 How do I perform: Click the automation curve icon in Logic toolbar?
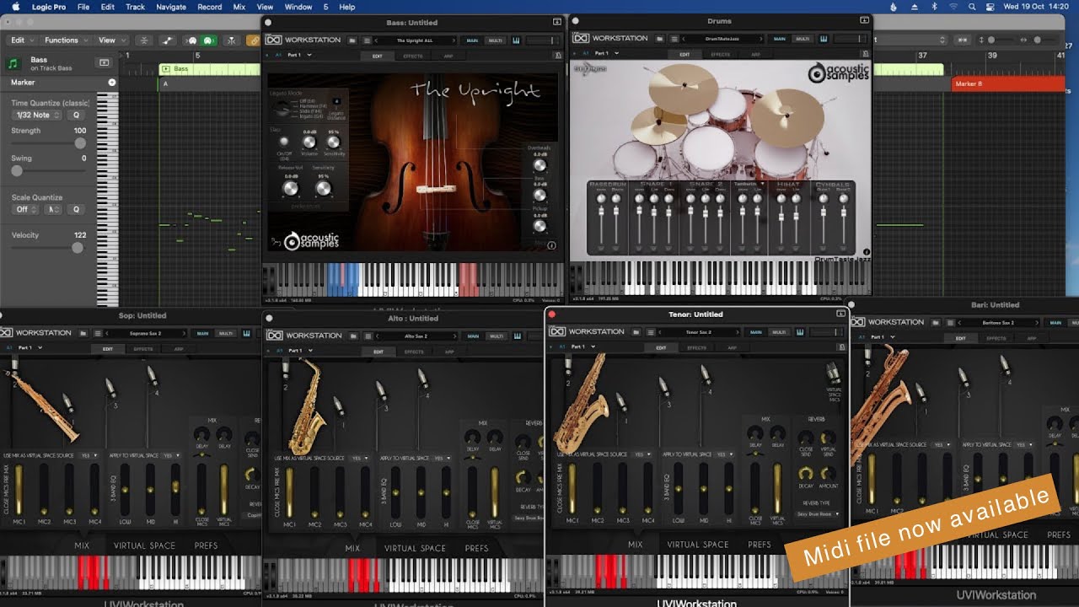(x=167, y=40)
